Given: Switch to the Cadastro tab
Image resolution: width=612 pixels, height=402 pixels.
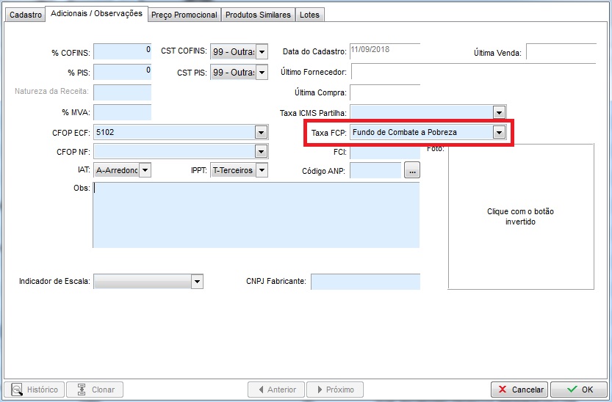Looking at the screenshot, I should [25, 15].
